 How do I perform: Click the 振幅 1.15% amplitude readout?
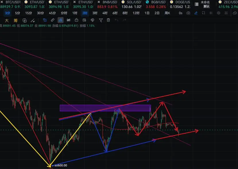tap(87, 26)
